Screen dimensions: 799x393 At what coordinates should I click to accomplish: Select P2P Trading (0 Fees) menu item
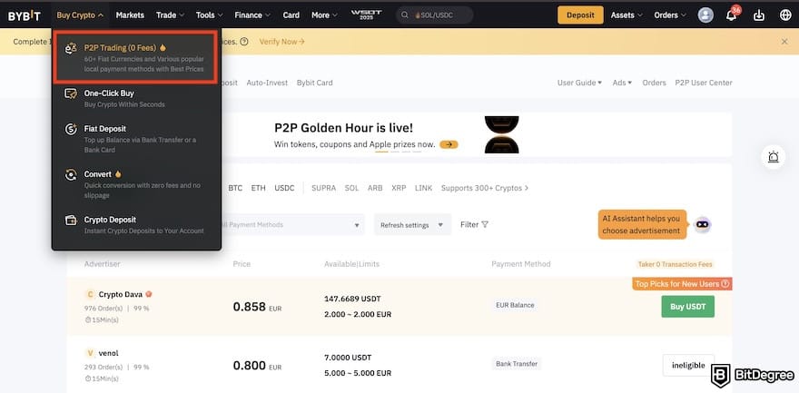click(136, 57)
